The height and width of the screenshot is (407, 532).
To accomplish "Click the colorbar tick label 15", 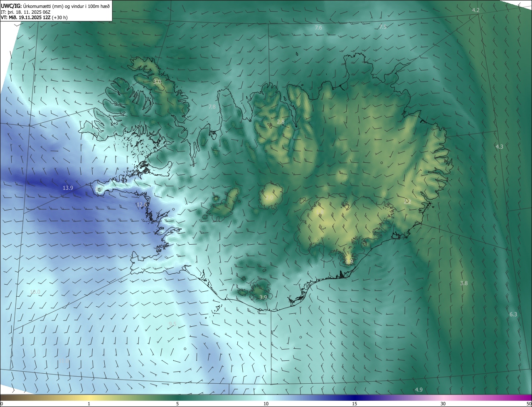I will 355,404.
